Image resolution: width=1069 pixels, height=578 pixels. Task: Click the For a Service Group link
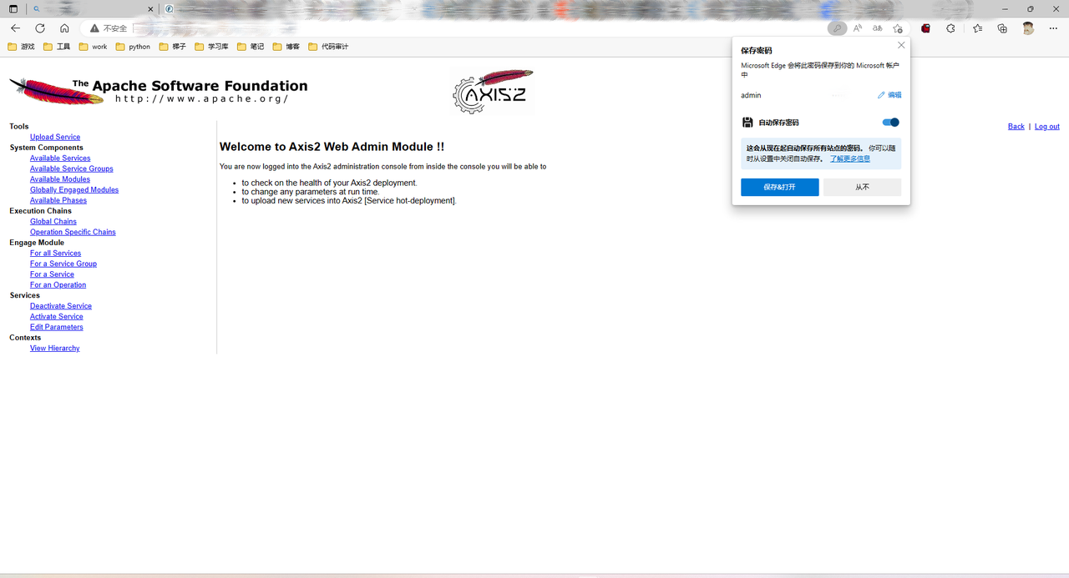point(63,264)
